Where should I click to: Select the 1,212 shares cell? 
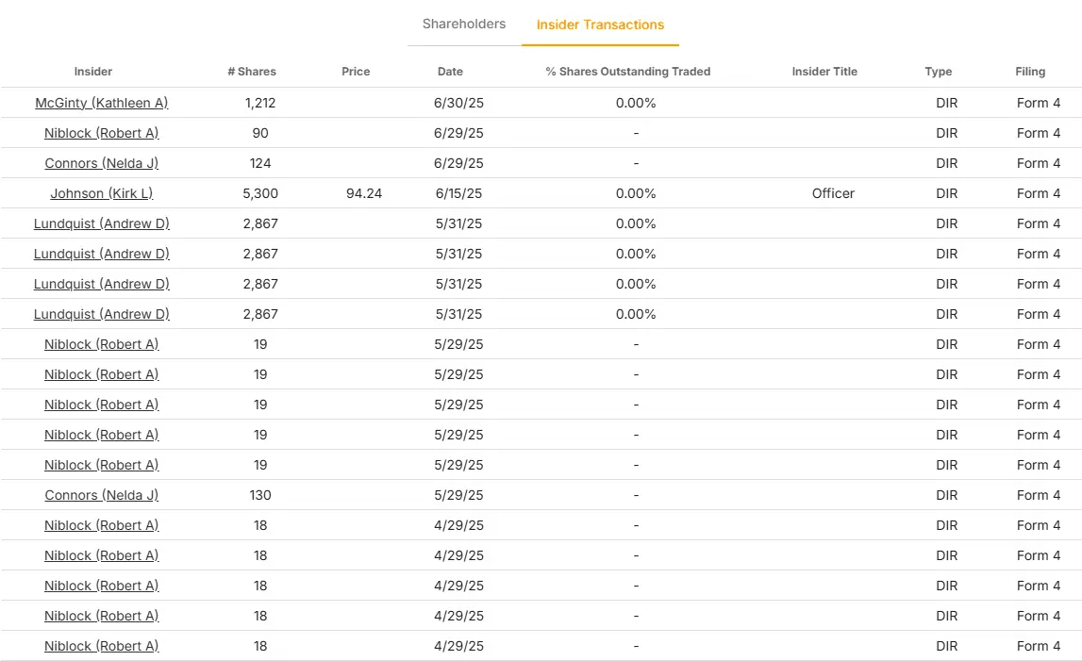pyautogui.click(x=260, y=103)
